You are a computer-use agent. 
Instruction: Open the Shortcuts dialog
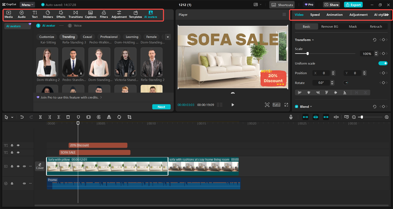click(x=282, y=5)
